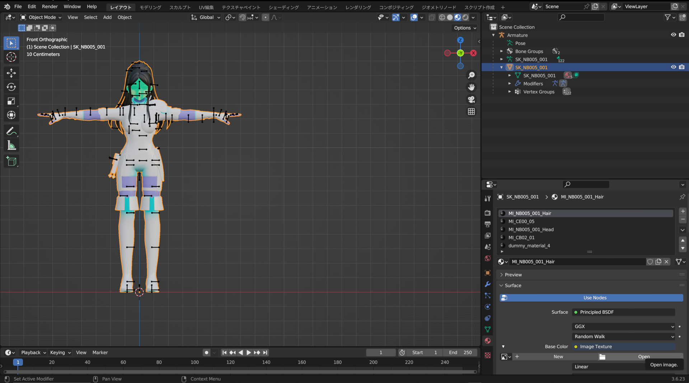Collapse the Surface panel
The image size is (689, 383).
pyautogui.click(x=513, y=285)
